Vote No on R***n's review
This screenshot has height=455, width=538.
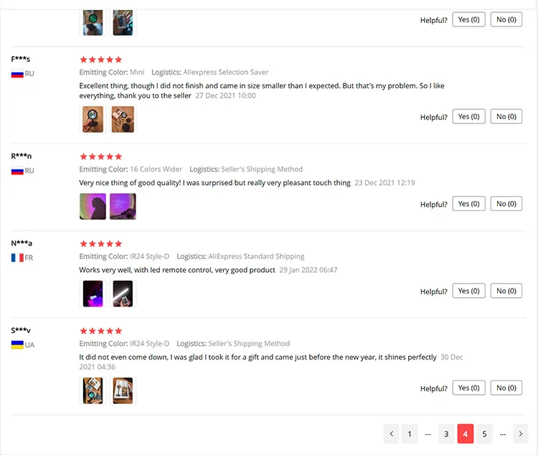click(506, 204)
